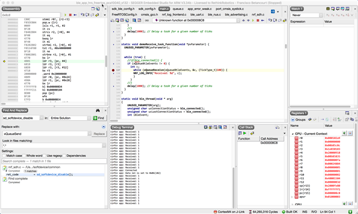Switch to sdk_ble_config.h tab

(x=123, y=9)
